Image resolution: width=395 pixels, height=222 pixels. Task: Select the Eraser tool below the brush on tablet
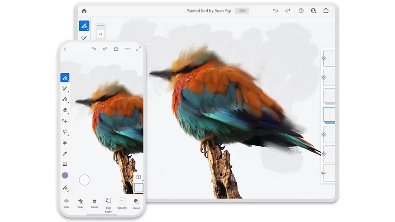[x=84, y=37]
